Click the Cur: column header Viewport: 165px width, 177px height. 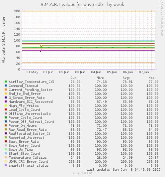pyautogui.click(x=74, y=78)
